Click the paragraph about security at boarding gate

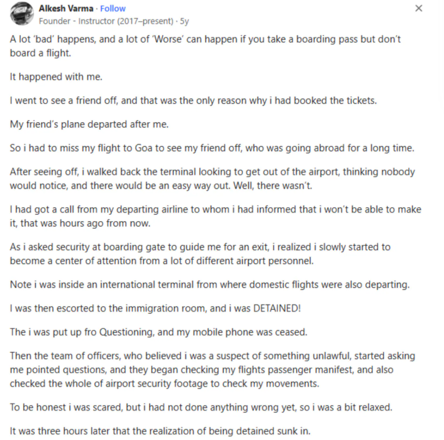click(x=200, y=254)
